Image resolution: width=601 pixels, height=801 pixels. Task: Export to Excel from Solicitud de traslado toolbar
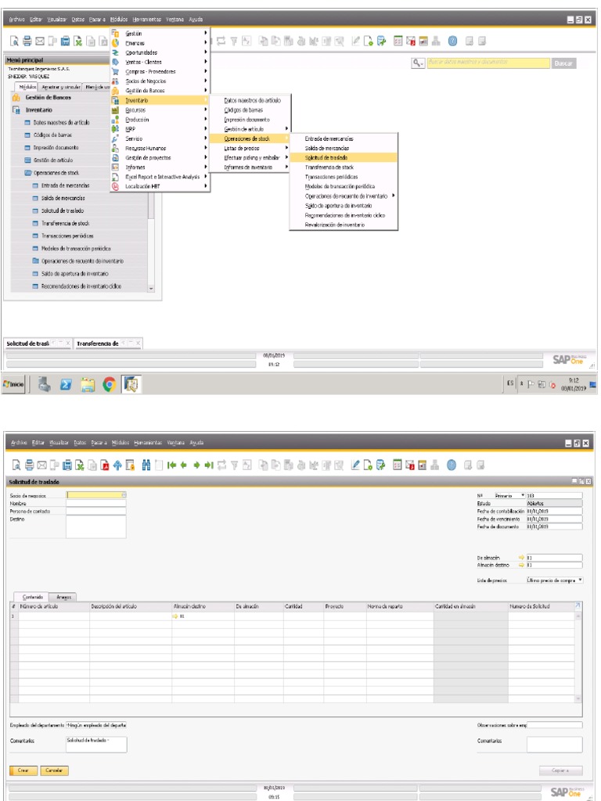pos(80,465)
